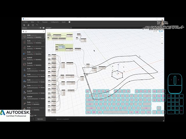Open the Configuración menu
This screenshot has height=139, width=186.
[x=55, y=22]
